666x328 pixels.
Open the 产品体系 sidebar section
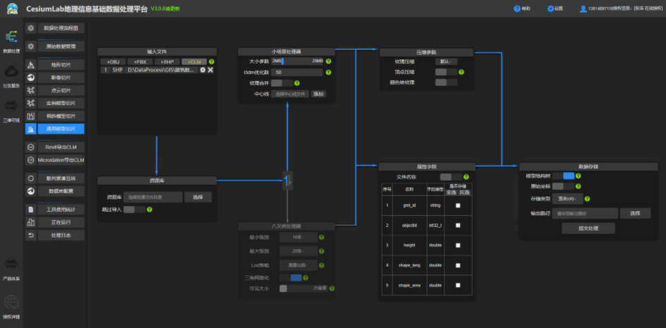coord(11,270)
